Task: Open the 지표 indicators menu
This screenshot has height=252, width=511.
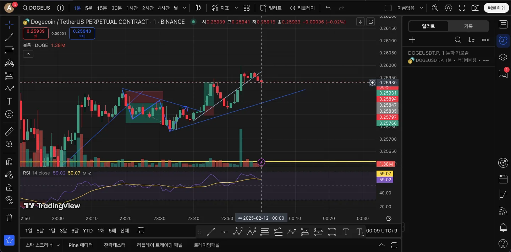Action: pyautogui.click(x=220, y=8)
